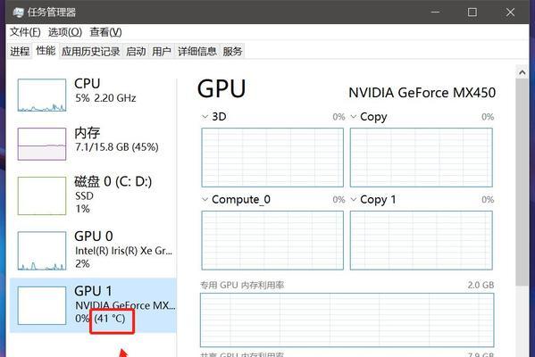Open the Compute_0 engine dropdown chevron
Image resolution: width=535 pixels, height=357 pixels.
(205, 199)
